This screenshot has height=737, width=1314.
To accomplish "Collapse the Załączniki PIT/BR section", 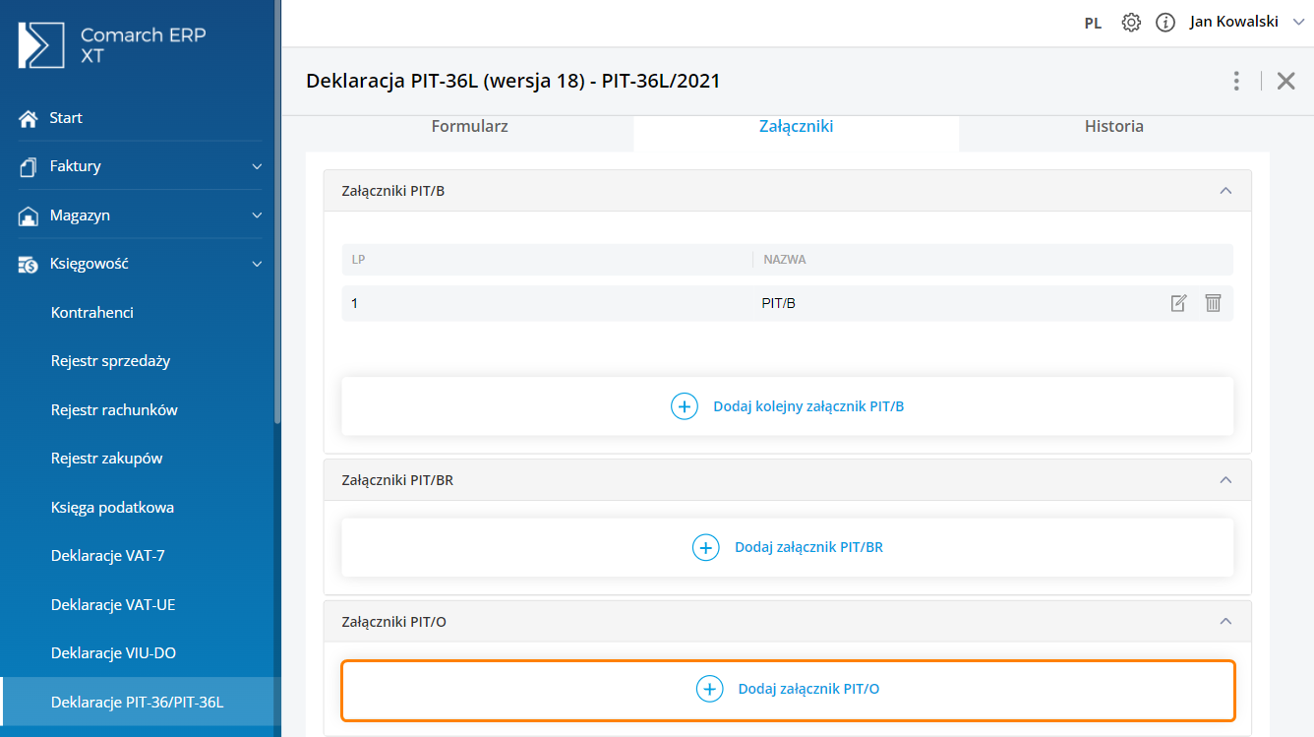I will tap(1225, 480).
